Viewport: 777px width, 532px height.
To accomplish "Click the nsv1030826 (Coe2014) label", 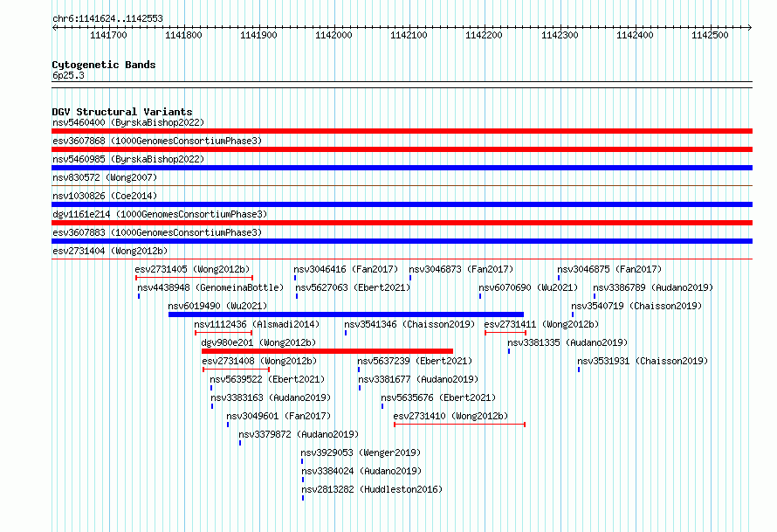I will [105, 196].
